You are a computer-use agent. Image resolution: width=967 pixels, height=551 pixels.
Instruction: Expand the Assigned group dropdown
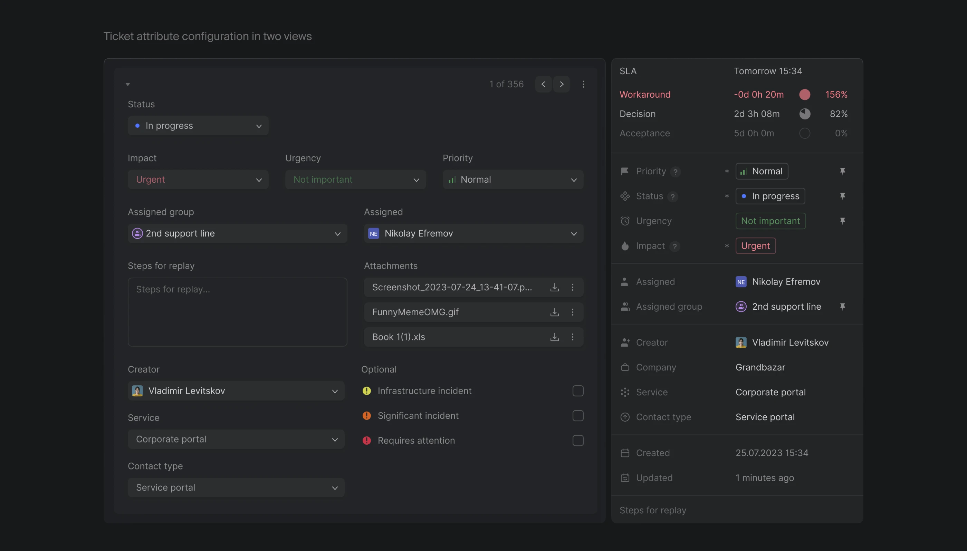tap(237, 233)
